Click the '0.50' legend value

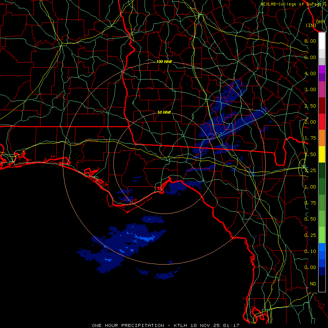coord(310,219)
